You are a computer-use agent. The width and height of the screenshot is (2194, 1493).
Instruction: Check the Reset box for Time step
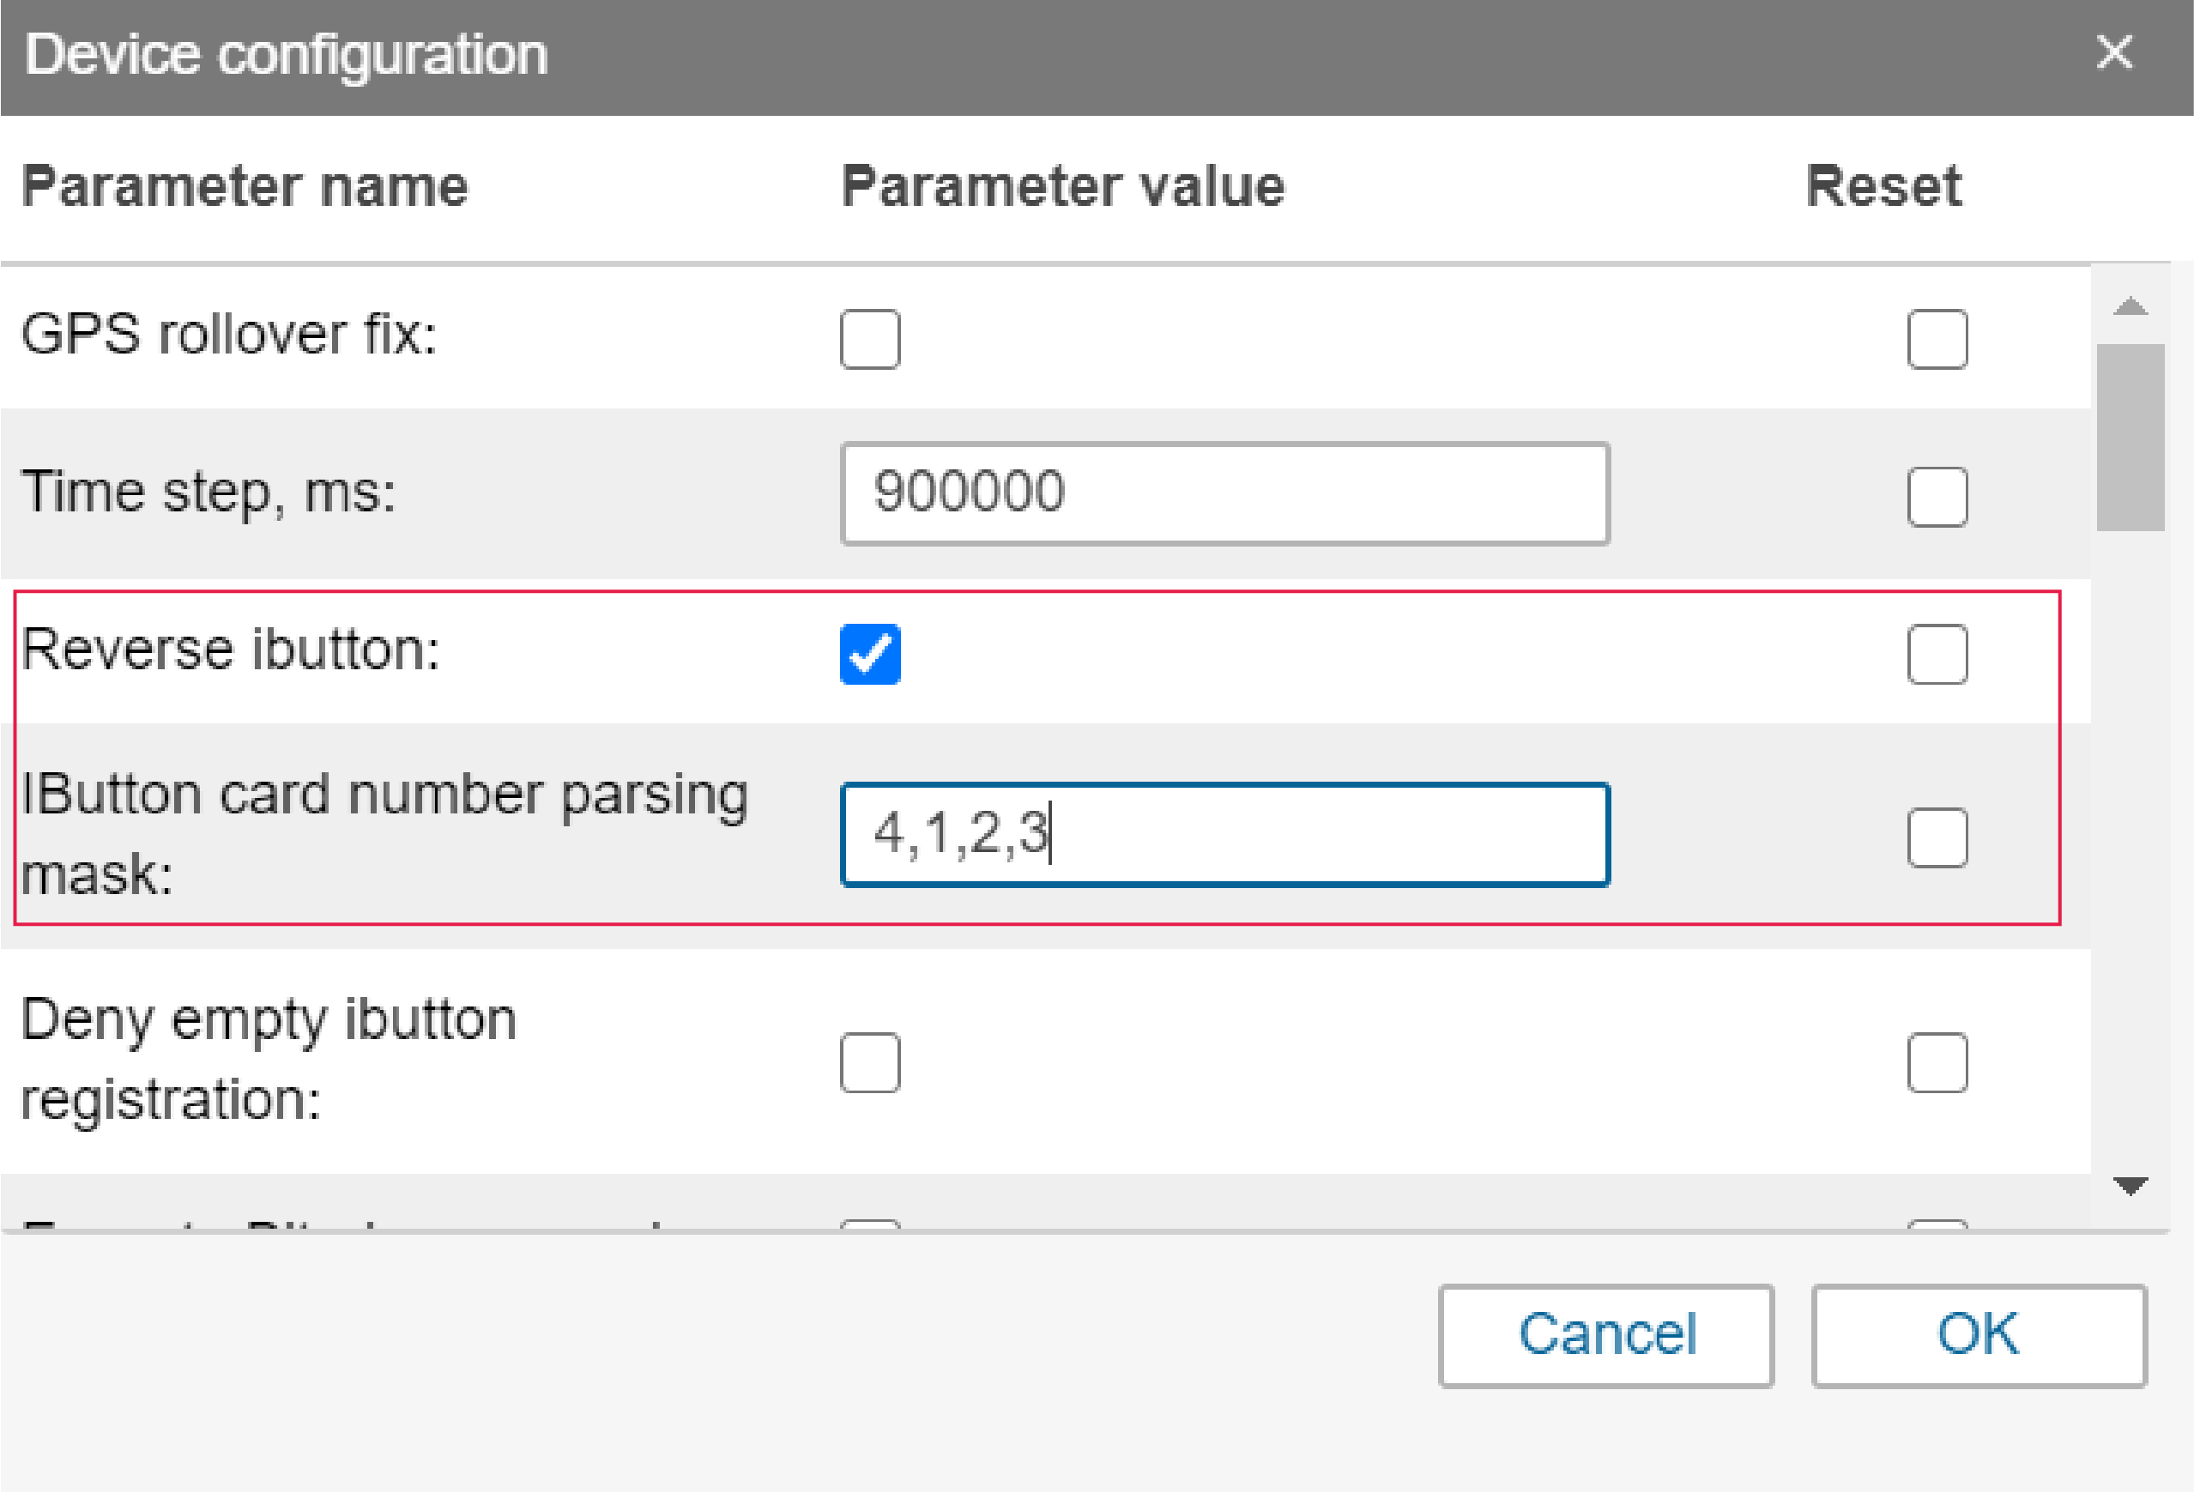tap(1937, 497)
